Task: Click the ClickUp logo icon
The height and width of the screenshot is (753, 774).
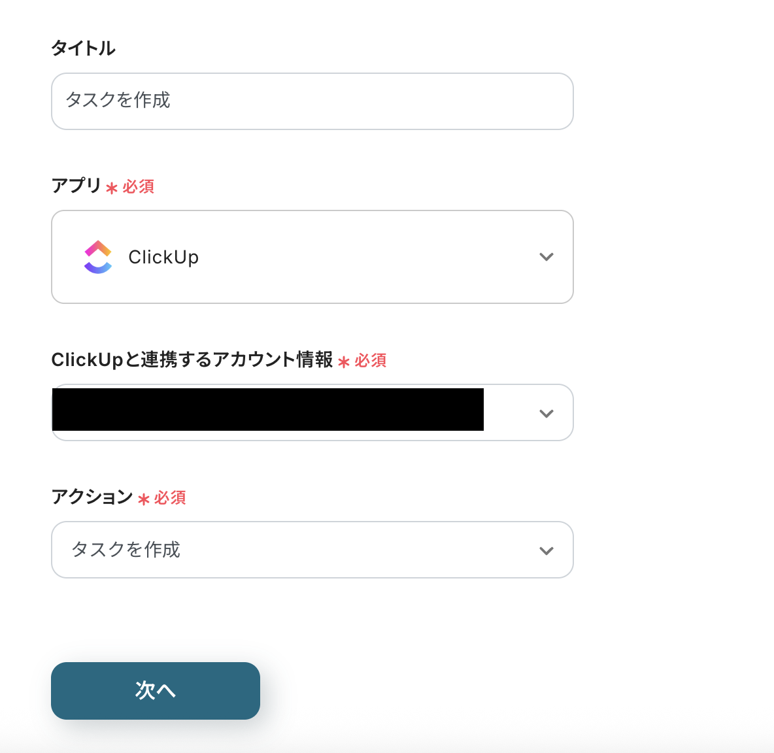Action: [x=98, y=257]
